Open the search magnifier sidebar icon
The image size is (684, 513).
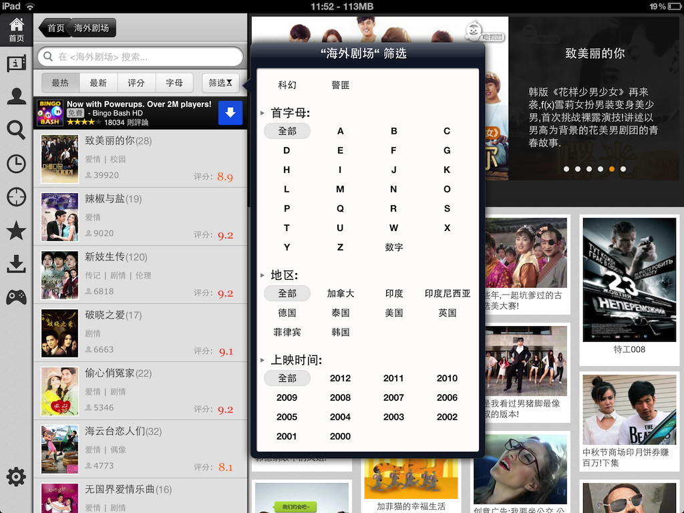click(x=16, y=130)
